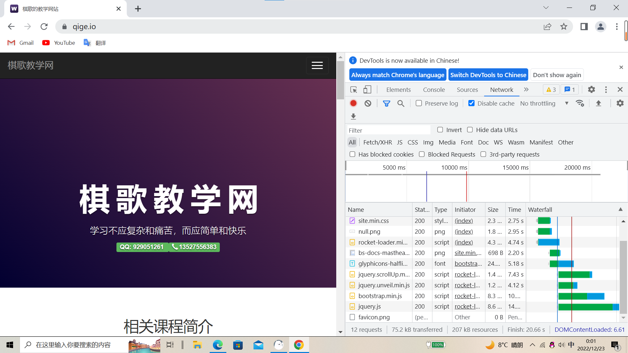Toggle the network filter funnel icon

pos(386,103)
